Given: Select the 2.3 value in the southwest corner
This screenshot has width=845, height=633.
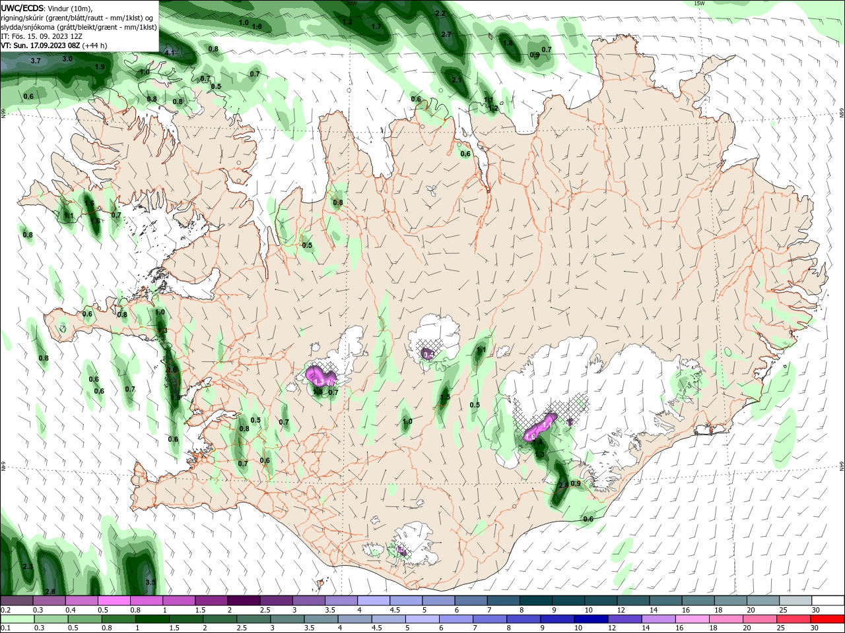Looking at the screenshot, I should (28, 566).
